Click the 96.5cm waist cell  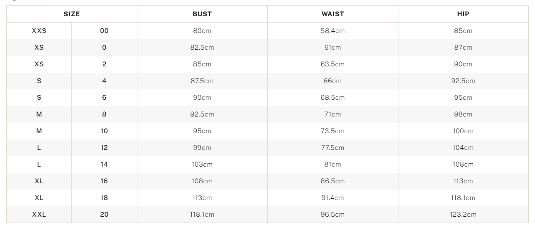pos(332,215)
